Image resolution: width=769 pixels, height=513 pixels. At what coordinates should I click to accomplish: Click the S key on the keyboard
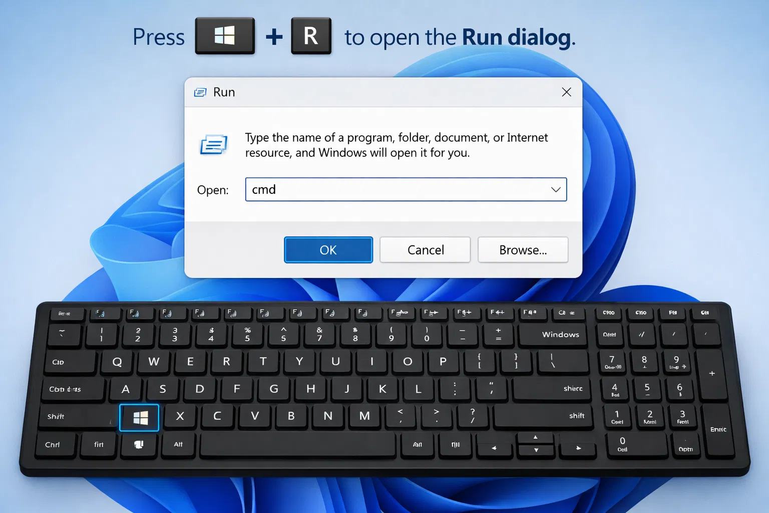[x=163, y=389]
